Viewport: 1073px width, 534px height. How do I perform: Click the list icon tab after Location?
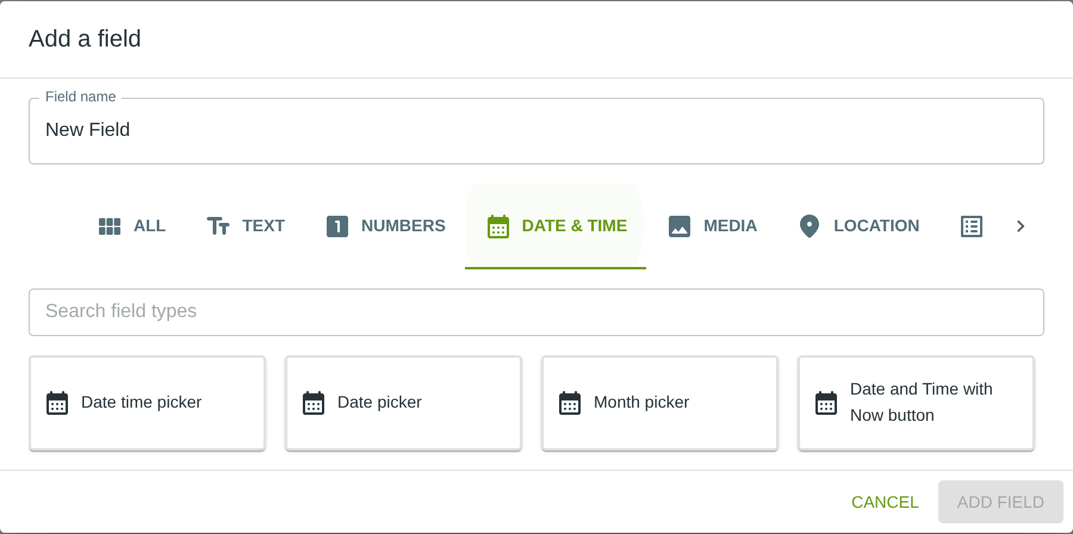pos(972,226)
